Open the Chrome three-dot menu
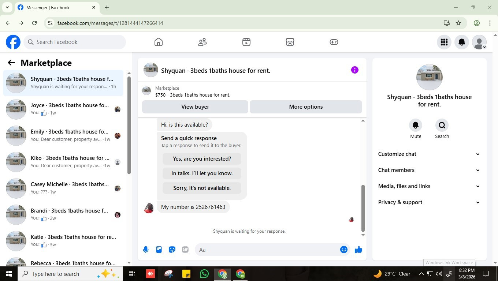This screenshot has width=498, height=281. 490,23
